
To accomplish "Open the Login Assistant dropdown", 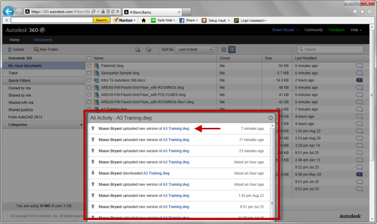I will [250, 21].
